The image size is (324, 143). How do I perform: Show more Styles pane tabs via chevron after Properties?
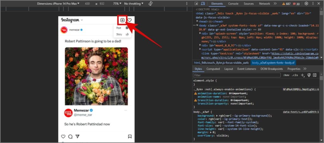(305, 69)
